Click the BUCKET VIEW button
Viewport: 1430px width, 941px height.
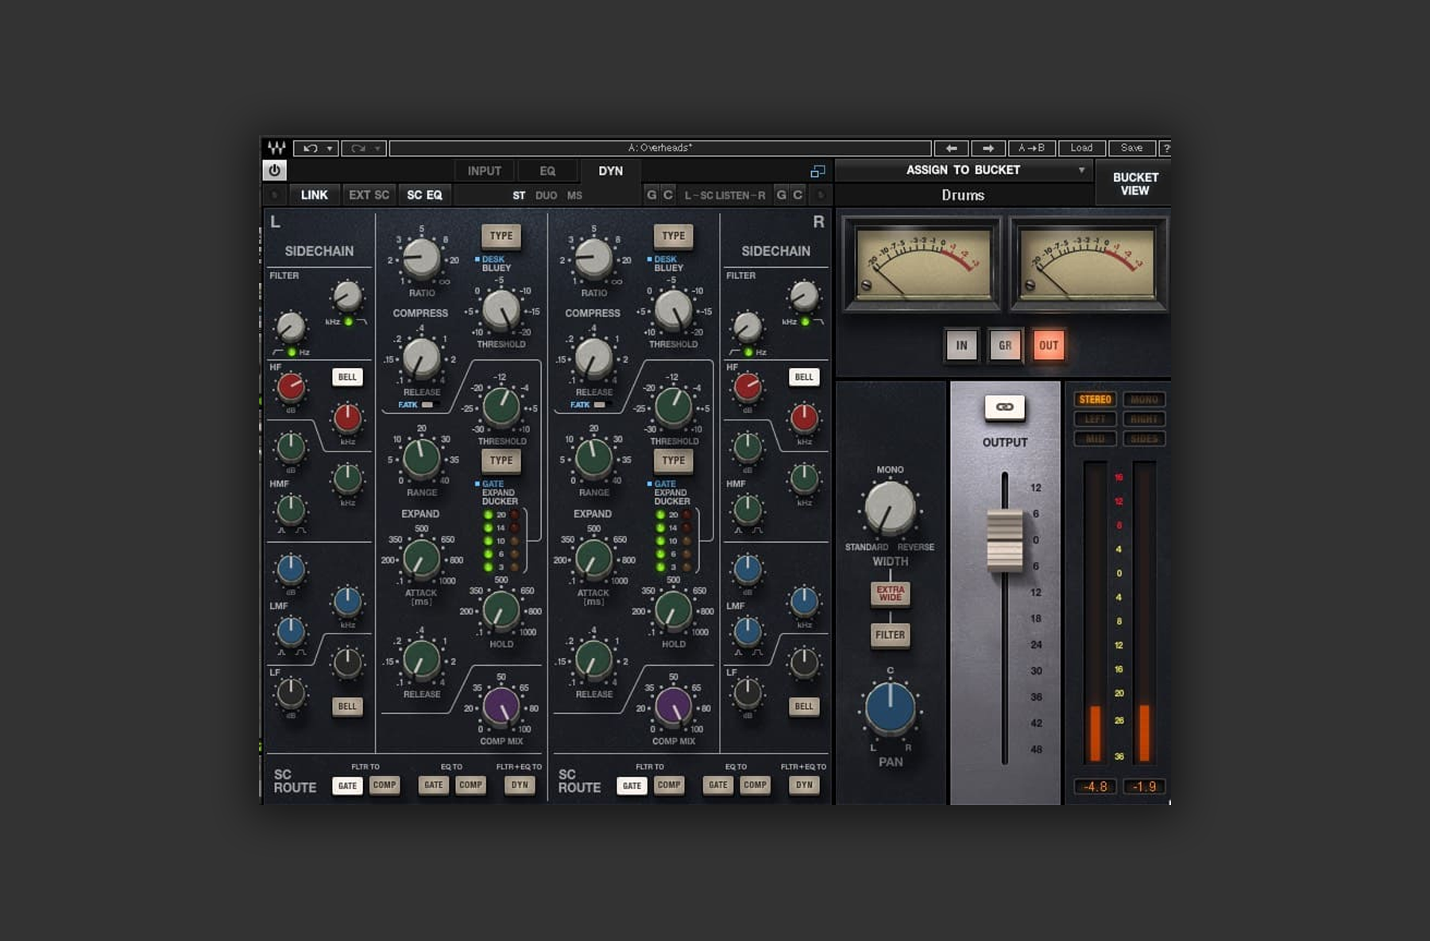click(1134, 184)
